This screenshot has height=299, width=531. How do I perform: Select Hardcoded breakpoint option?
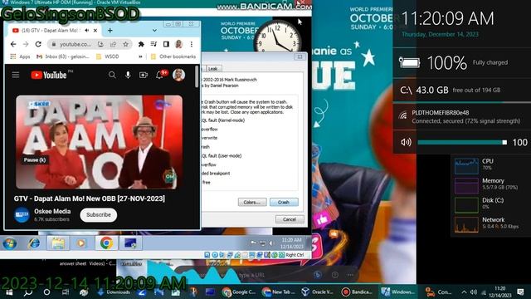coord(216,174)
